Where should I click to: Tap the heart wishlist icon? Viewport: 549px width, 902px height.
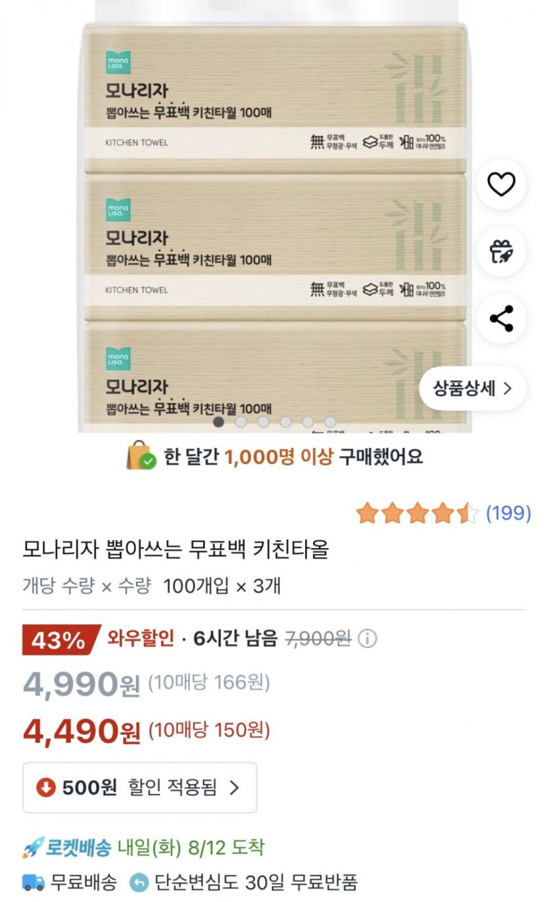(501, 185)
